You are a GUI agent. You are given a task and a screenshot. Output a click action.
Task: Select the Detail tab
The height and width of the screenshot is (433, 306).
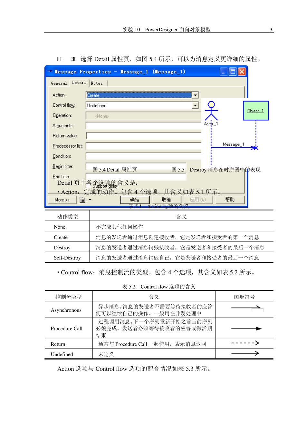coord(79,83)
